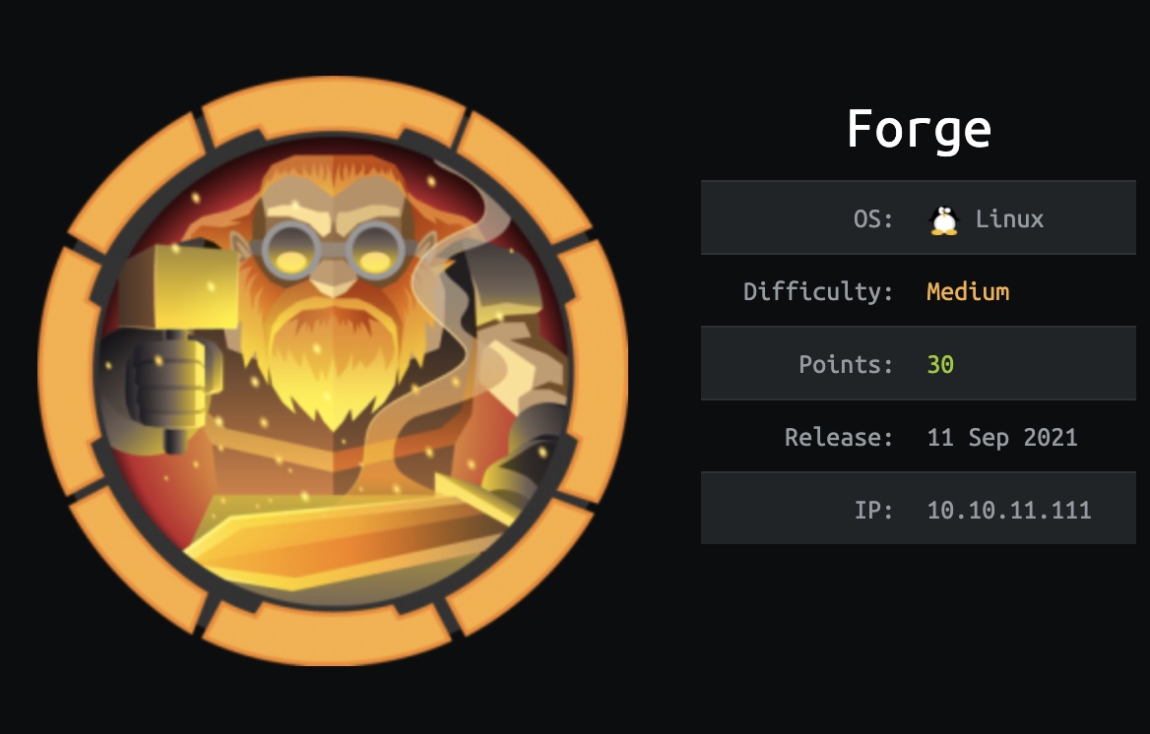Click the dwarf's round goggles
The width and height of the screenshot is (1150, 734).
(333, 252)
